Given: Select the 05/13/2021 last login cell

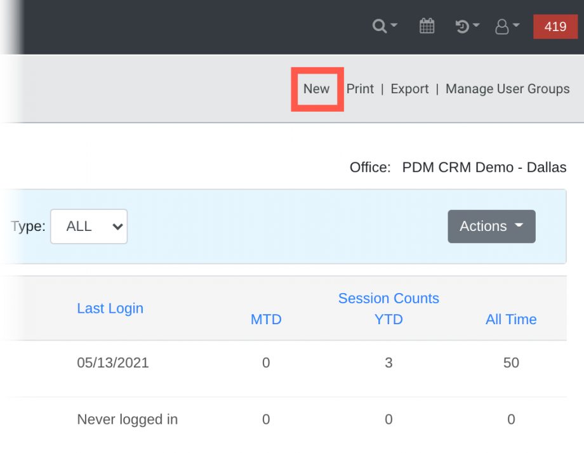Looking at the screenshot, I should pos(113,362).
